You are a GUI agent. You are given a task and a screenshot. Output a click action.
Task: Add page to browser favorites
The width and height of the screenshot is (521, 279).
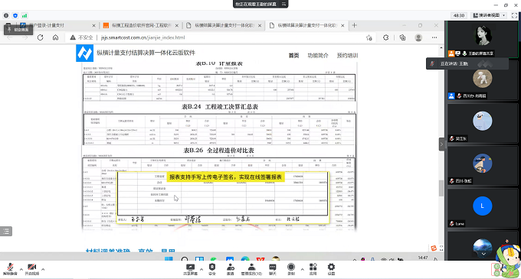(x=369, y=37)
